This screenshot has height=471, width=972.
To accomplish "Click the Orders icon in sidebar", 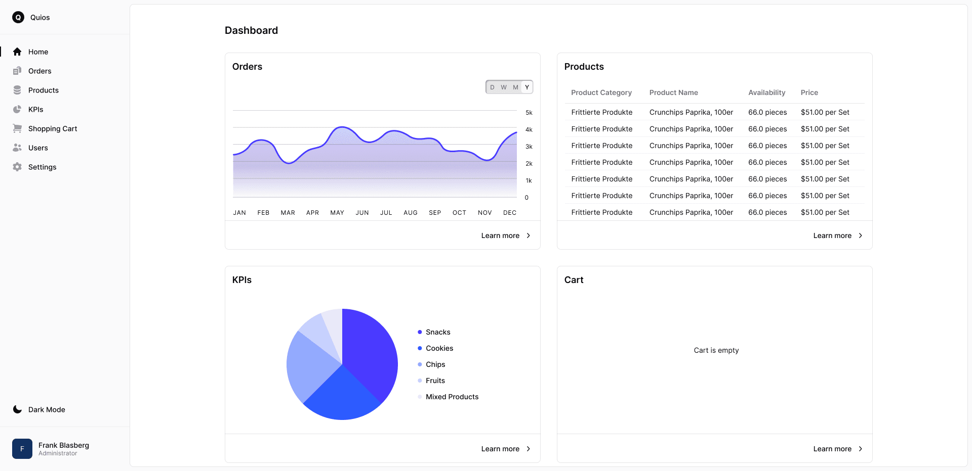I will [x=17, y=71].
